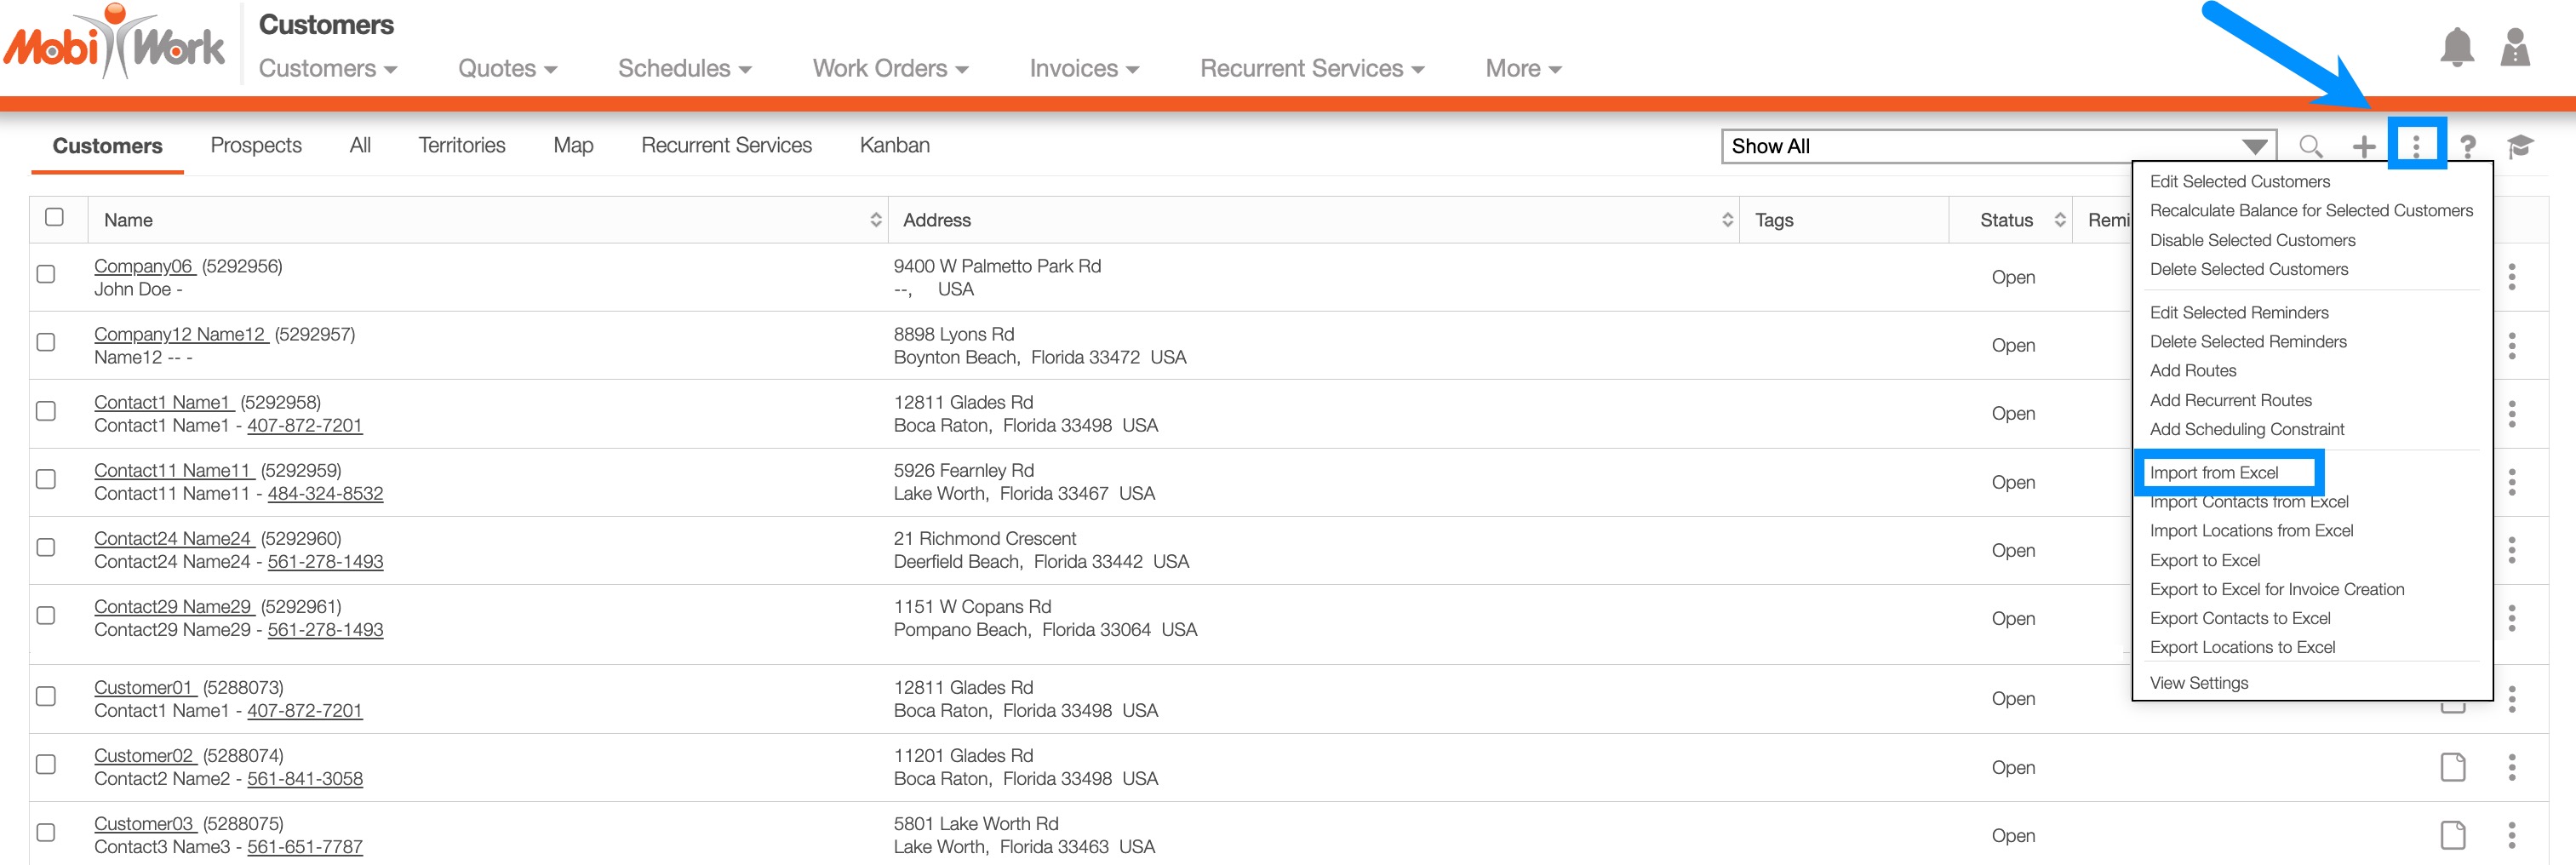Toggle the select-all checkbox in header
Screen dimensions: 2576x865
pyautogui.click(x=55, y=217)
